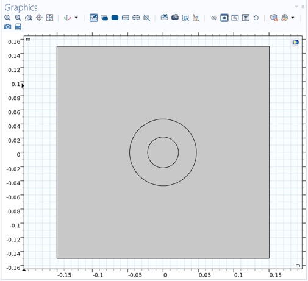Expand the color palette dropdown arrow
This screenshot has width=308, height=281.
pyautogui.click(x=293, y=18)
